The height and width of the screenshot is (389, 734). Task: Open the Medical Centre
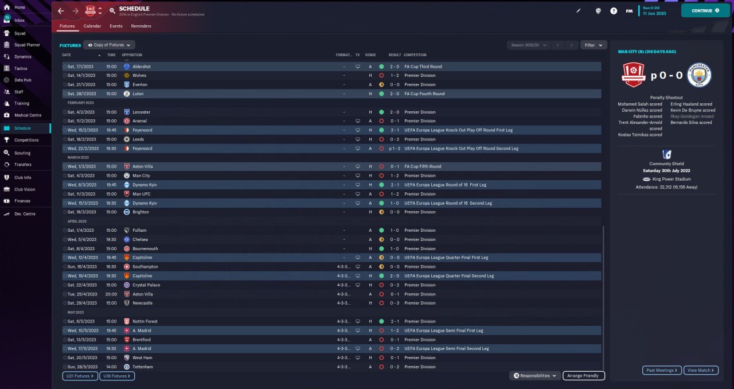coord(28,115)
